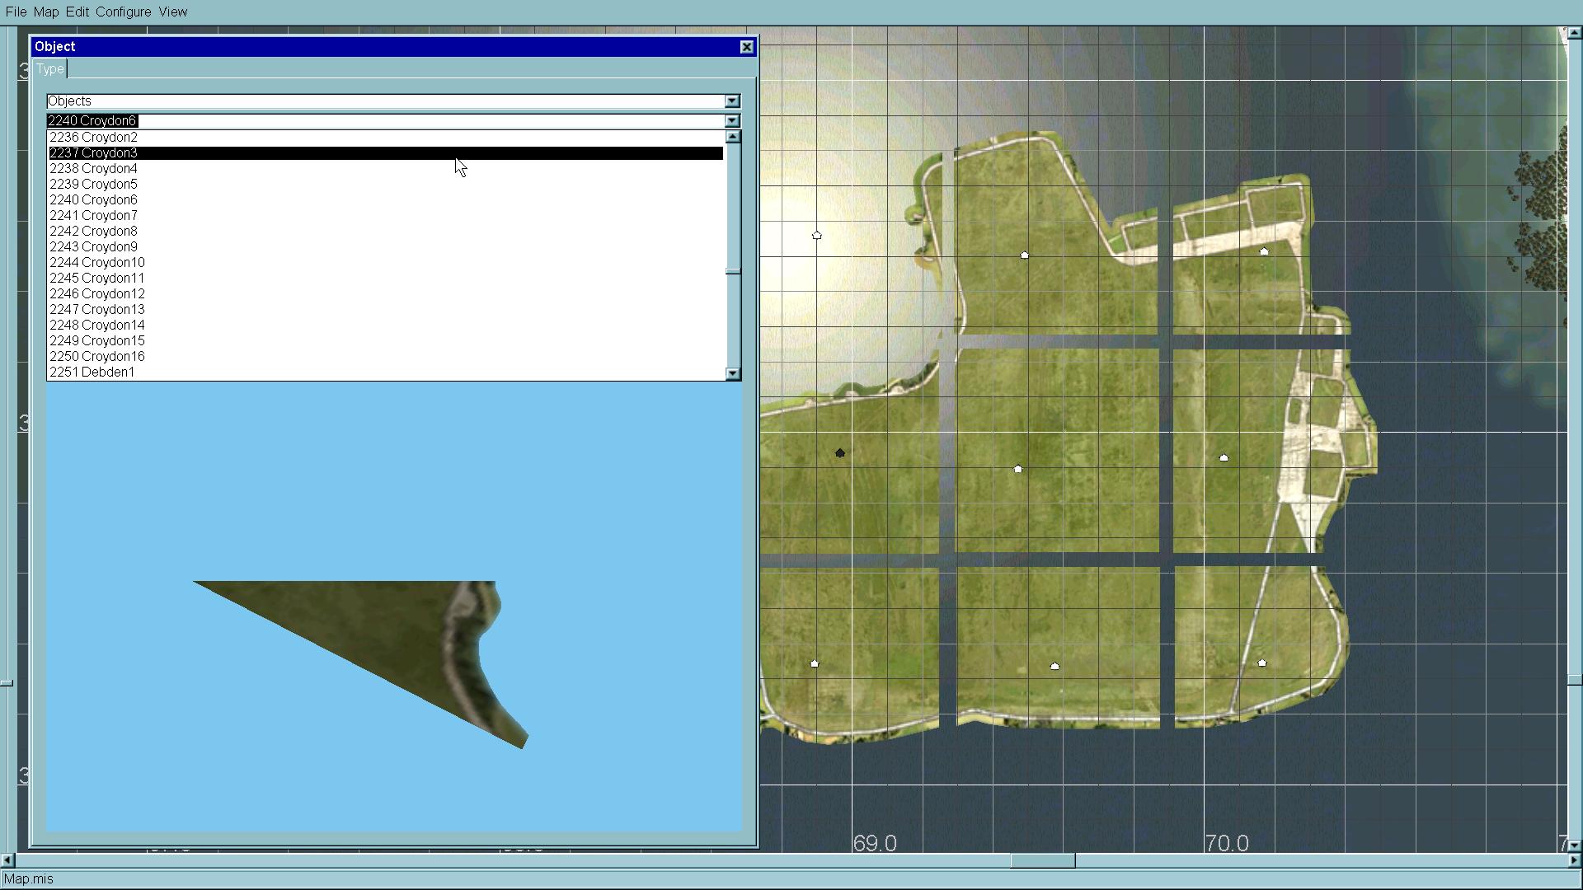Open the File menu
Image resolution: width=1583 pixels, height=890 pixels.
coord(16,12)
